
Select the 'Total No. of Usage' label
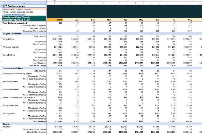point(37,66)
